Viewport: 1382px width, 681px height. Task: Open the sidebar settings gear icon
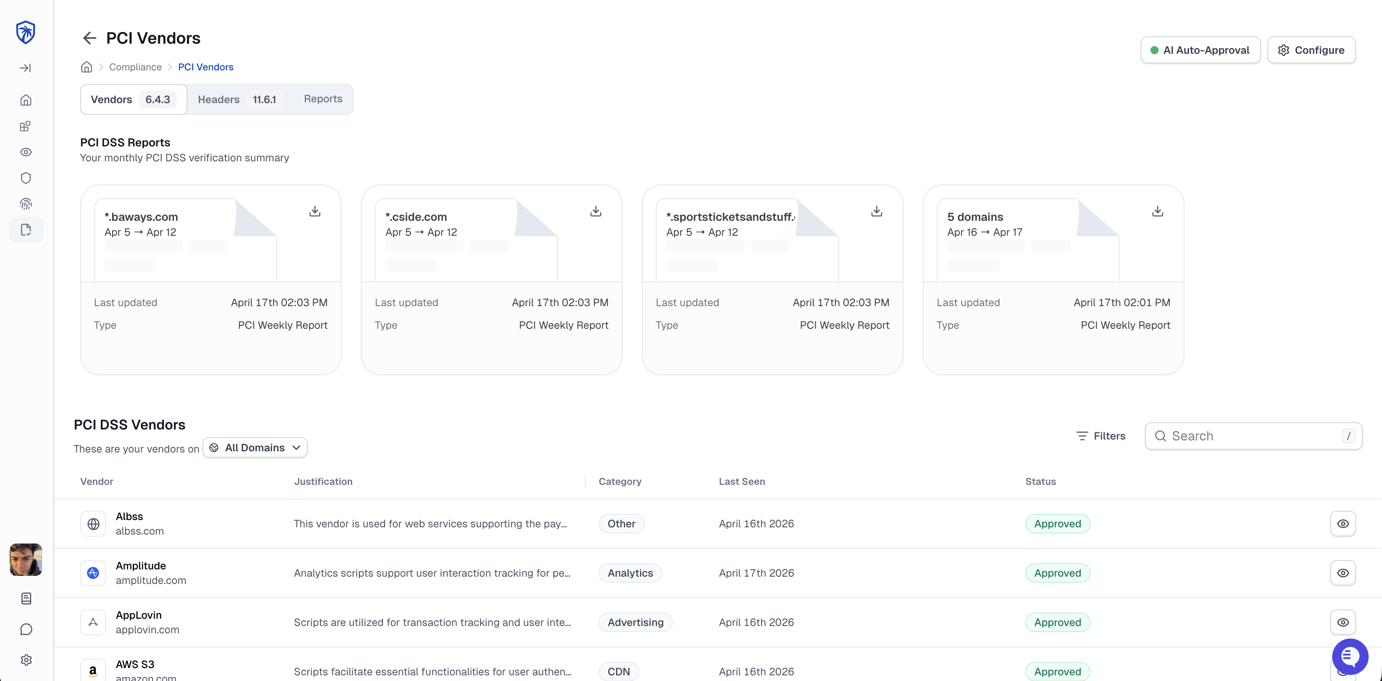pyautogui.click(x=26, y=660)
